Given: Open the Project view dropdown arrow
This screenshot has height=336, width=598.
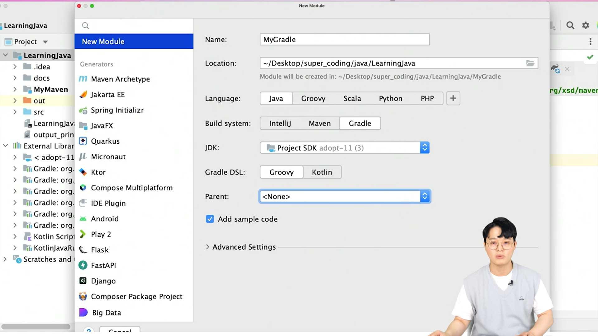Looking at the screenshot, I should coord(45,42).
